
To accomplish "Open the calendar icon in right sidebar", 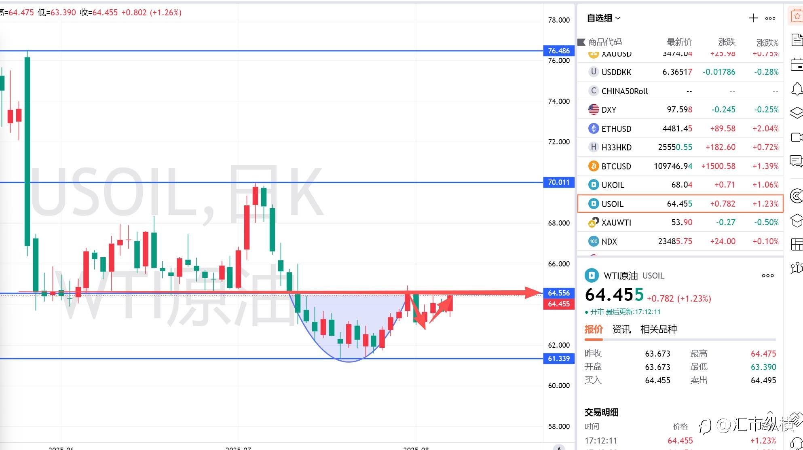I will point(797,64).
